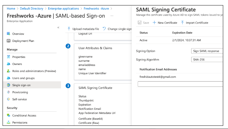Open Freshworks -Azure breadcrumb link
This screenshot has height=129, width=228.
point(96,9)
